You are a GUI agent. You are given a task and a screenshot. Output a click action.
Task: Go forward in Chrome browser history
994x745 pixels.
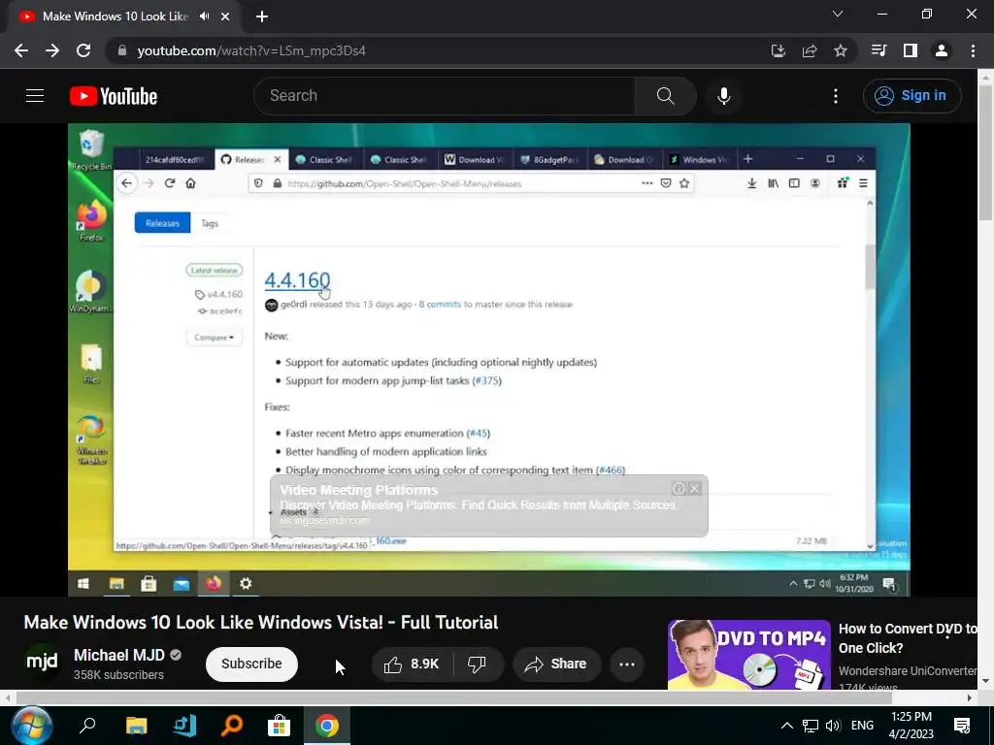point(52,50)
